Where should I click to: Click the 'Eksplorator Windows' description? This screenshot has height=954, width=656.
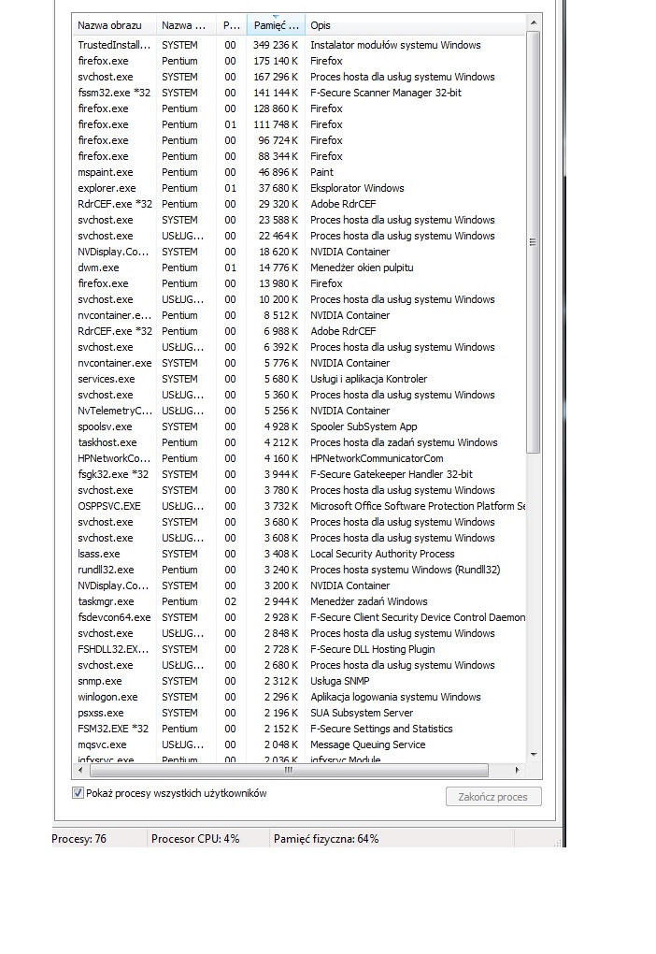(357, 188)
